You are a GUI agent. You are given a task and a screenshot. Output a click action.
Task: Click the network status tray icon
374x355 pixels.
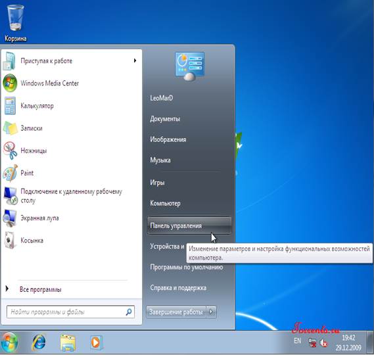click(312, 343)
